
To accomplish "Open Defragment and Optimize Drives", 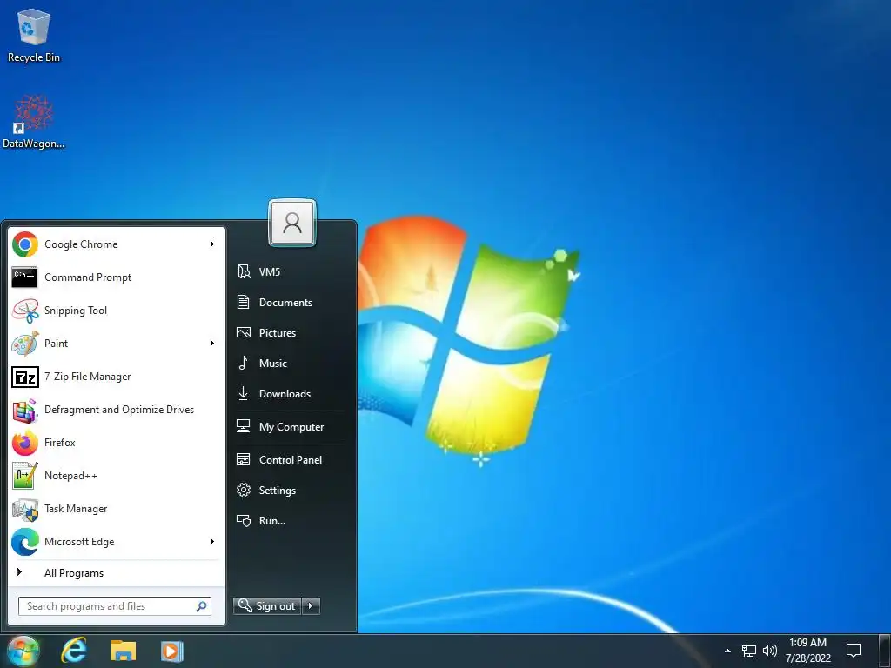I will click(117, 410).
